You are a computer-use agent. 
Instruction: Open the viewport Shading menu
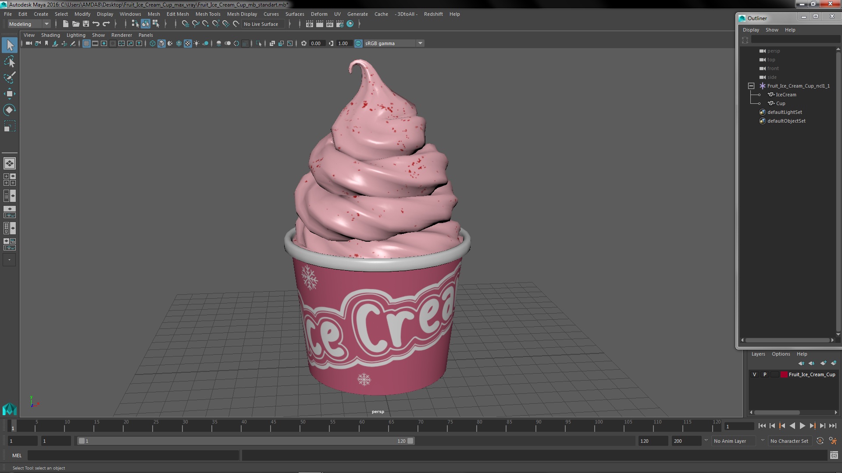[50, 35]
